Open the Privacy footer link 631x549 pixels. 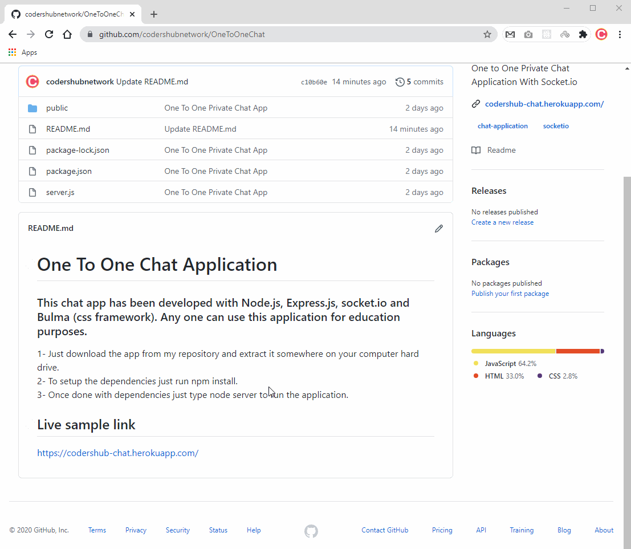click(x=136, y=530)
